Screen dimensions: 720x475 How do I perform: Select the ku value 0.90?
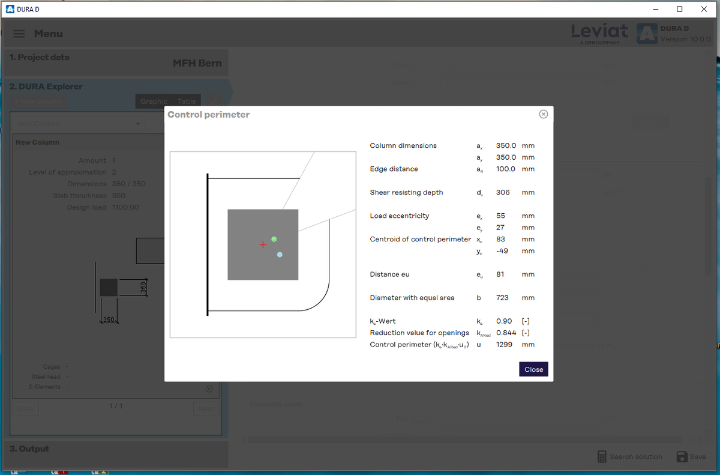(x=504, y=321)
